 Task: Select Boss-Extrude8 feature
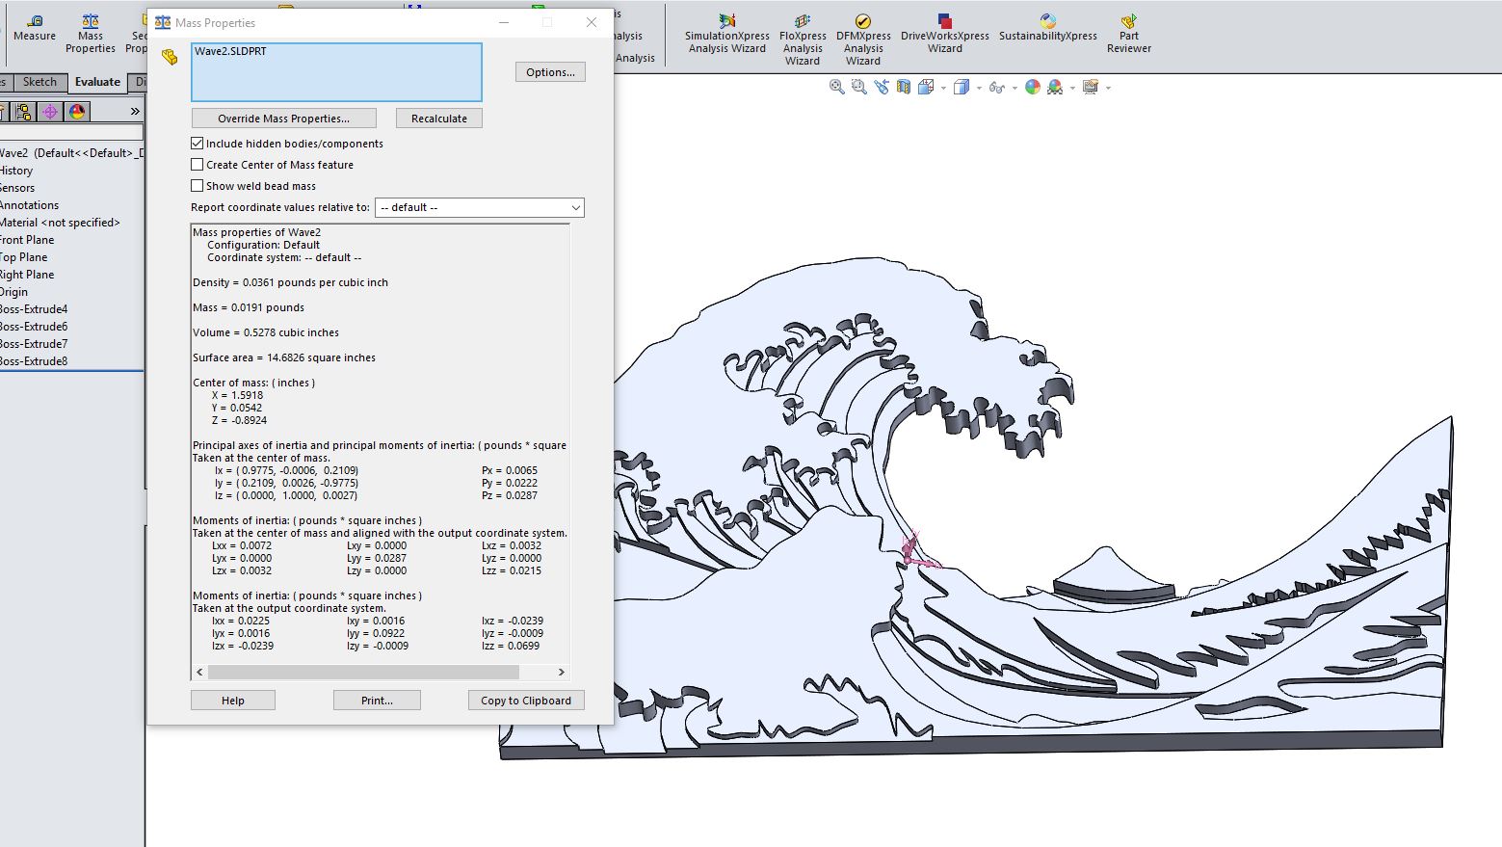pyautogui.click(x=34, y=360)
